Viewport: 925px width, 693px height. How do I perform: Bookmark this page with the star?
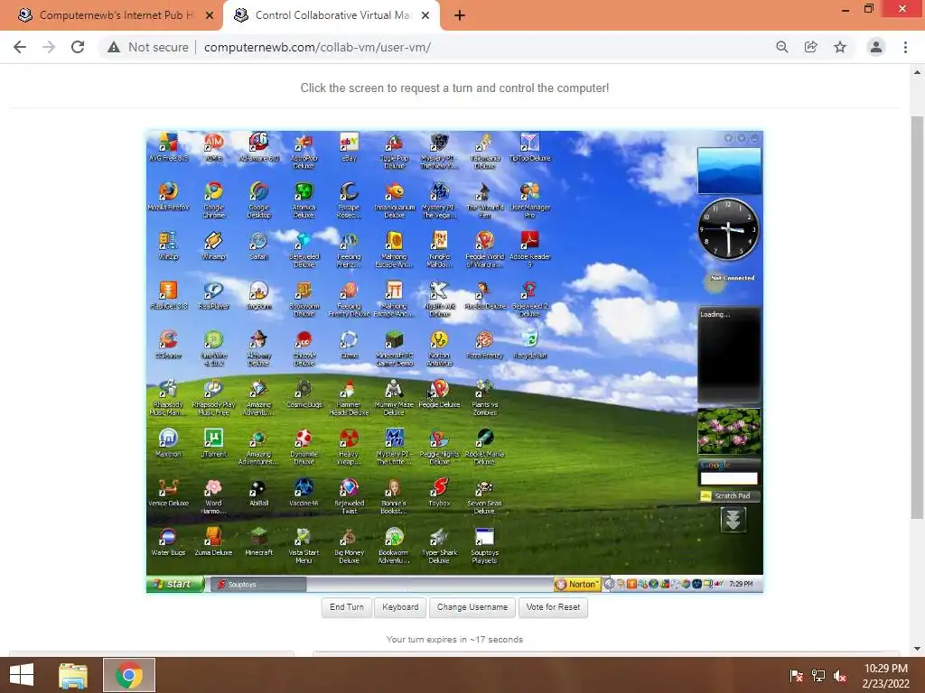tap(840, 47)
